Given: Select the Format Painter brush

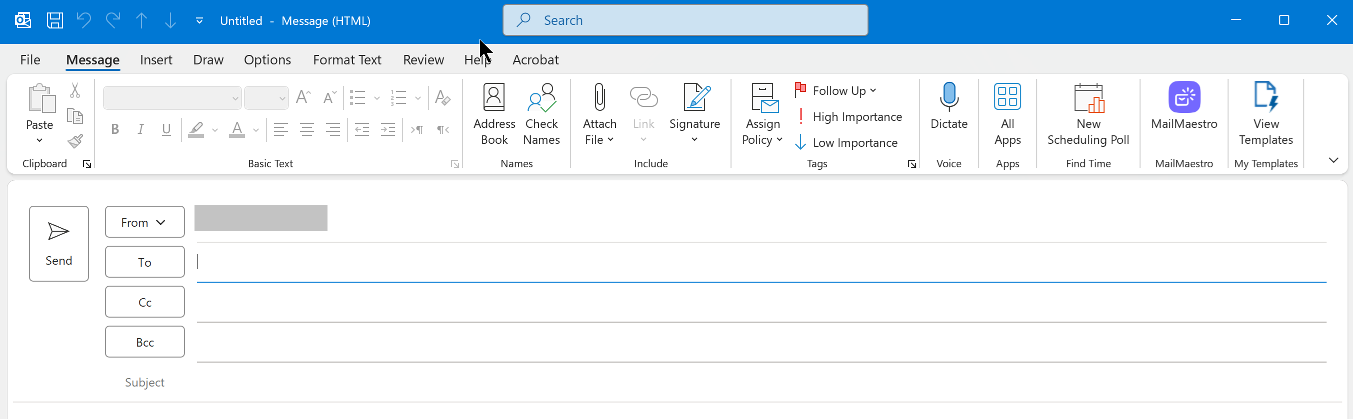Looking at the screenshot, I should pyautogui.click(x=75, y=140).
